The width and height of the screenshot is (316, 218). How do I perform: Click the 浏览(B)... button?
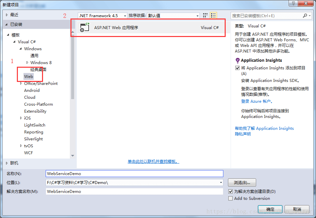click(242, 182)
